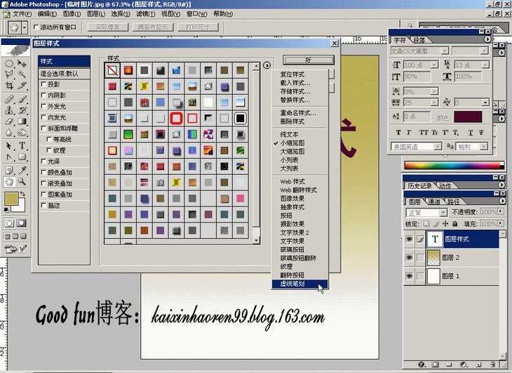The width and height of the screenshot is (512, 373).
Task: Click lock all padlock icon in layers panel
Action: pyautogui.click(x=455, y=224)
